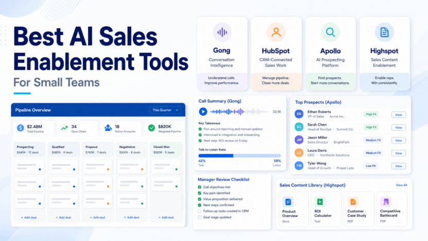Image resolution: width=428 pixels, height=241 pixels.
Task: Select the Closed Won stage column header
Action: pyautogui.click(x=166, y=149)
